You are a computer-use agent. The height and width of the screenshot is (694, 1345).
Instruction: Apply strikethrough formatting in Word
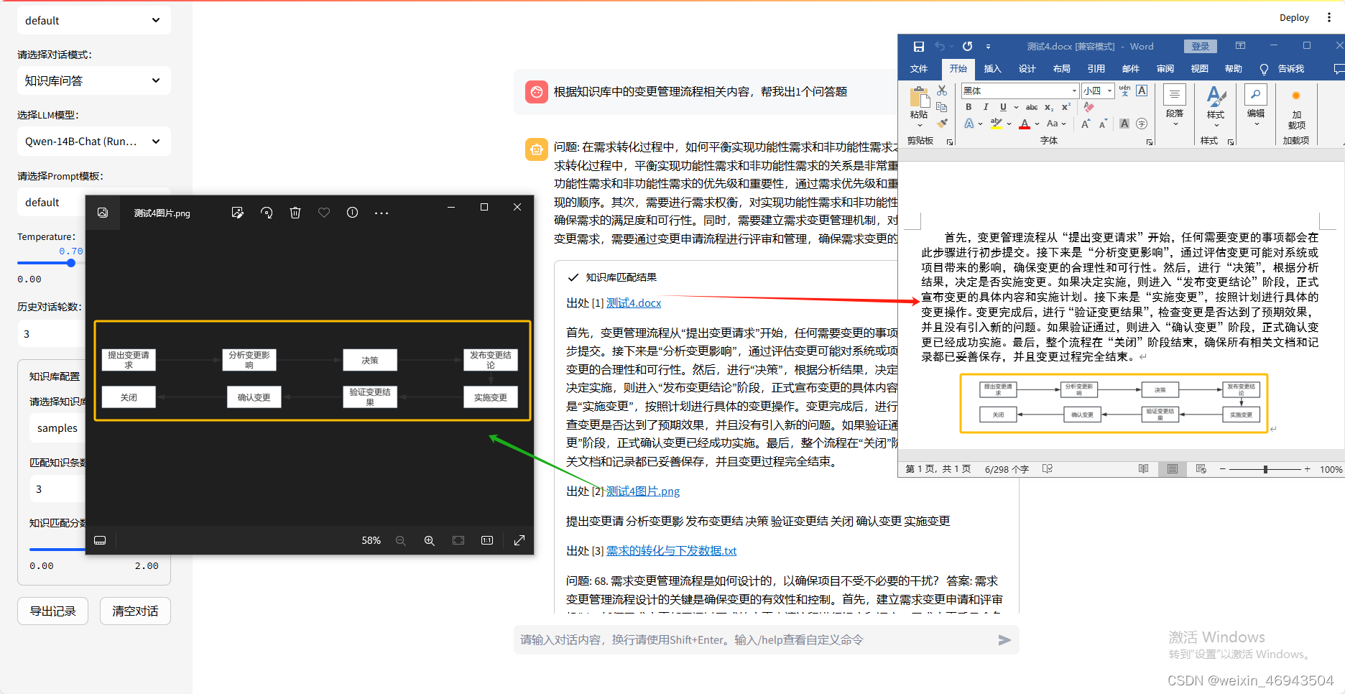(1032, 107)
